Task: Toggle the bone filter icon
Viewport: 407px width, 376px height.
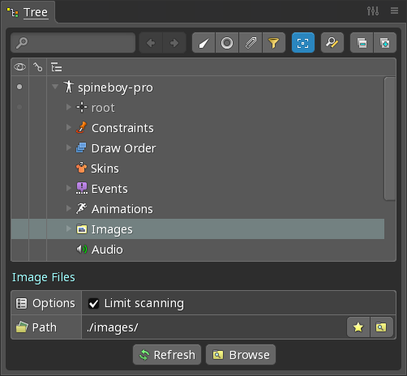Action: click(203, 43)
